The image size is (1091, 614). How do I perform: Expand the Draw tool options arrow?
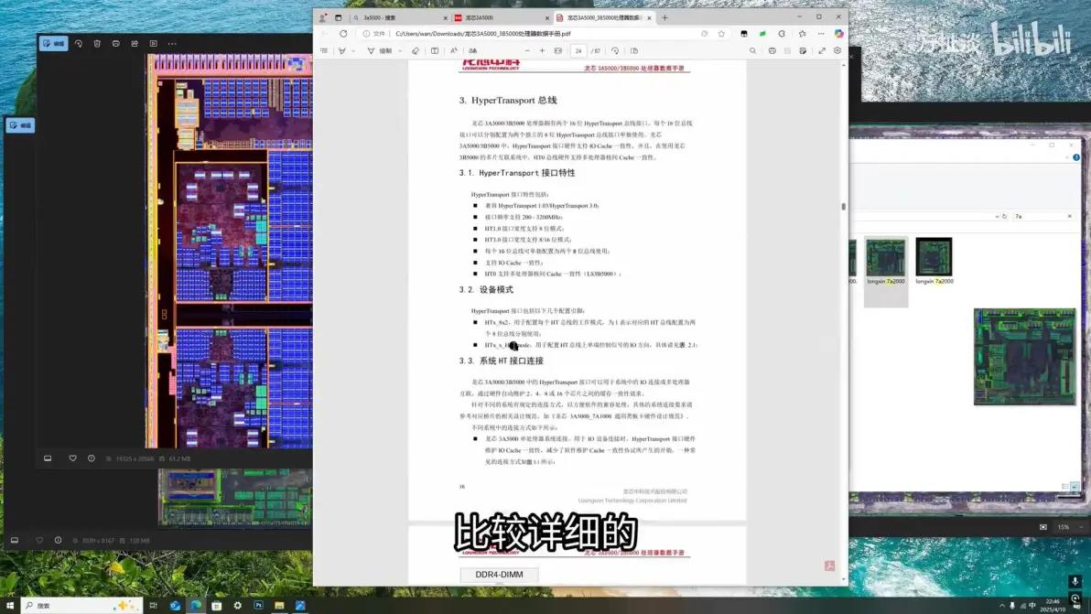pyautogui.click(x=400, y=50)
